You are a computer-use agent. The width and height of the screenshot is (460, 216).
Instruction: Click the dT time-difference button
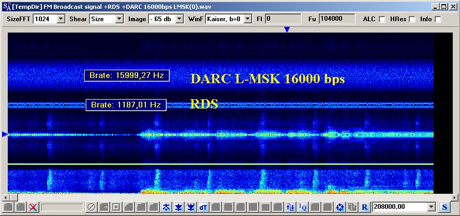pos(203,207)
